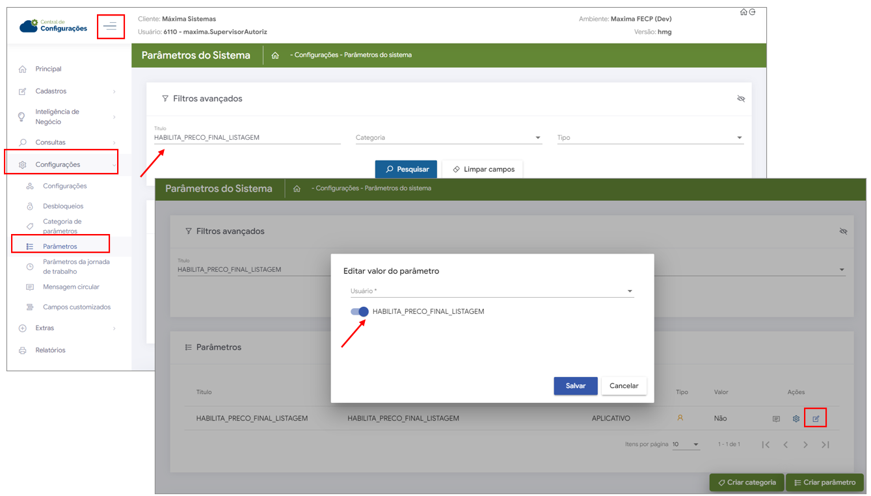Open Parâmetros in the sidebar menu
This screenshot has width=871, height=496.
pyautogui.click(x=60, y=246)
